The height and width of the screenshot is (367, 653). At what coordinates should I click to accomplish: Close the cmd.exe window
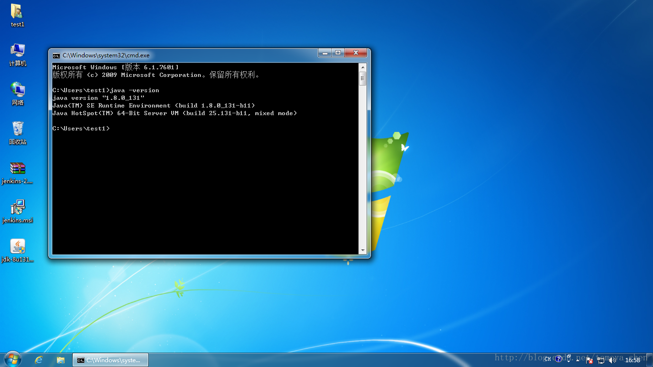(x=355, y=53)
